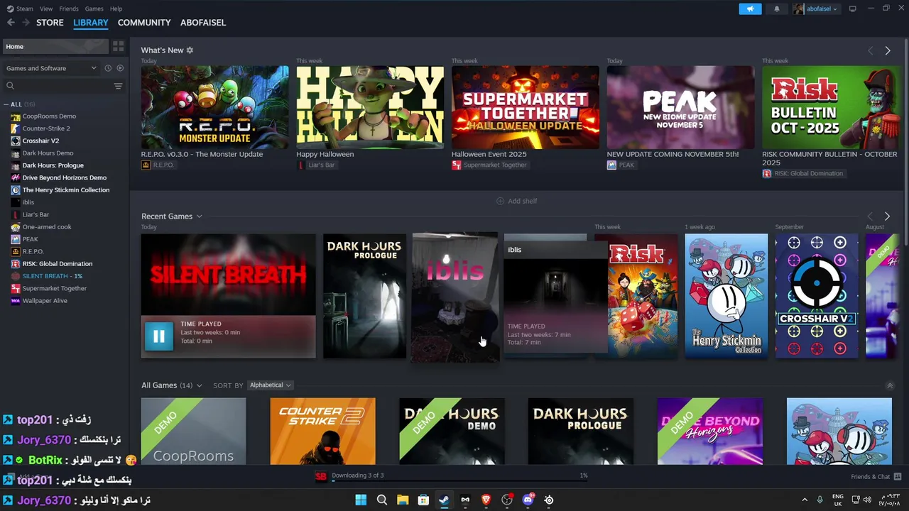Open the Friends menu
The width and height of the screenshot is (909, 511).
[69, 9]
